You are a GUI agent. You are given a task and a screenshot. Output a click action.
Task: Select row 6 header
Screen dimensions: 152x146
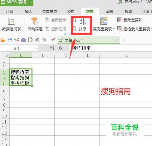(x=4, y=91)
